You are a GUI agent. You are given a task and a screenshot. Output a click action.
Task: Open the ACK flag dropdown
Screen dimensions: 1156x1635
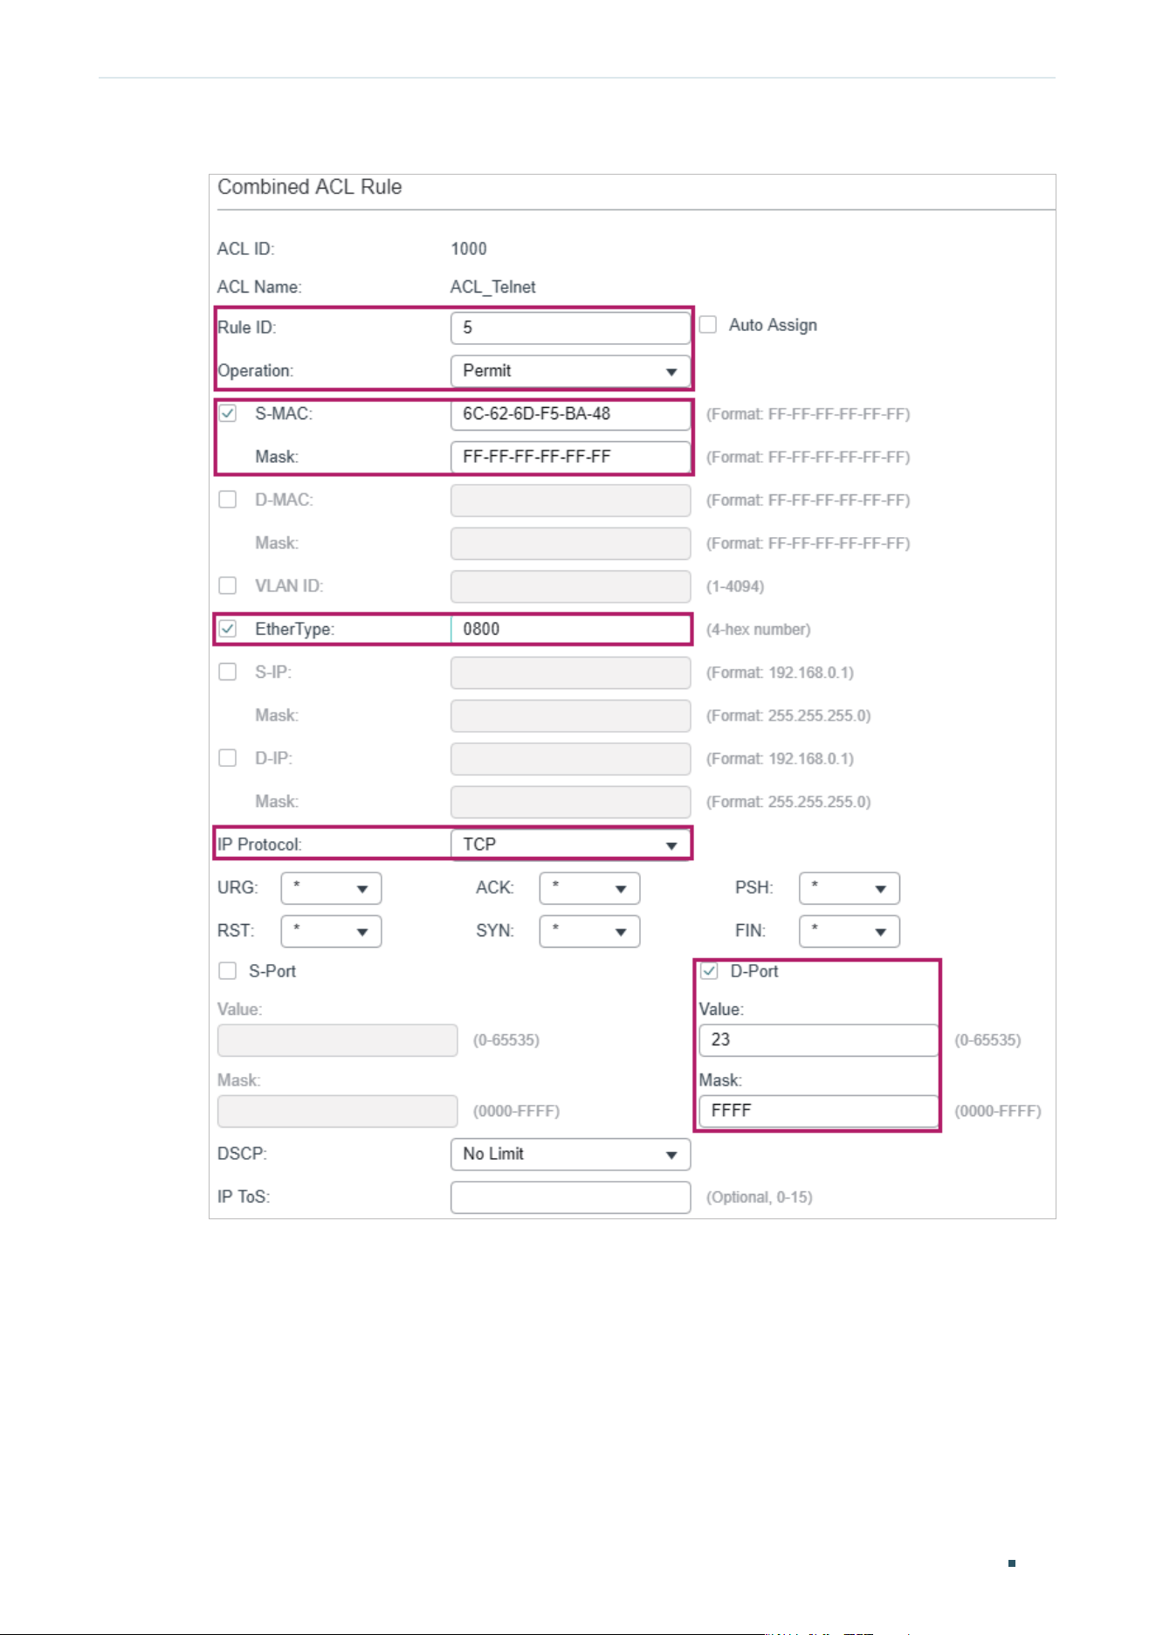589,888
